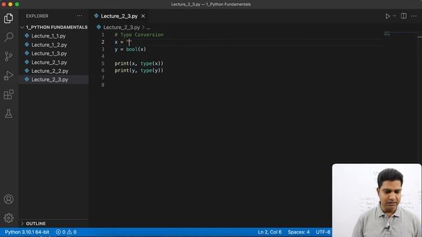This screenshot has width=422, height=237.
Task: Split the editor to the right
Action: click(404, 16)
